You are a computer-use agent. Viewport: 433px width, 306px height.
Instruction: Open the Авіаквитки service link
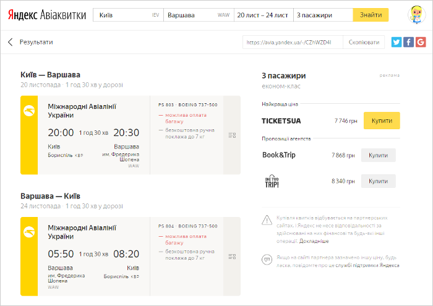(63, 15)
